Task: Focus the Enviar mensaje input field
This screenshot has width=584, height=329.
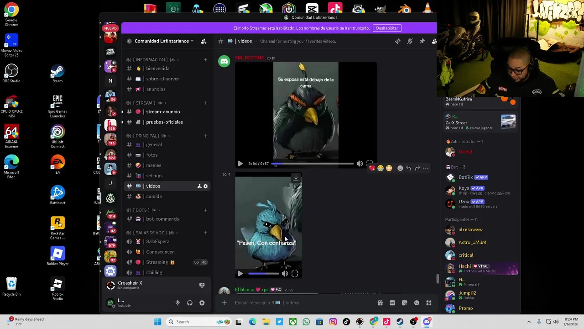Action: [303, 302]
